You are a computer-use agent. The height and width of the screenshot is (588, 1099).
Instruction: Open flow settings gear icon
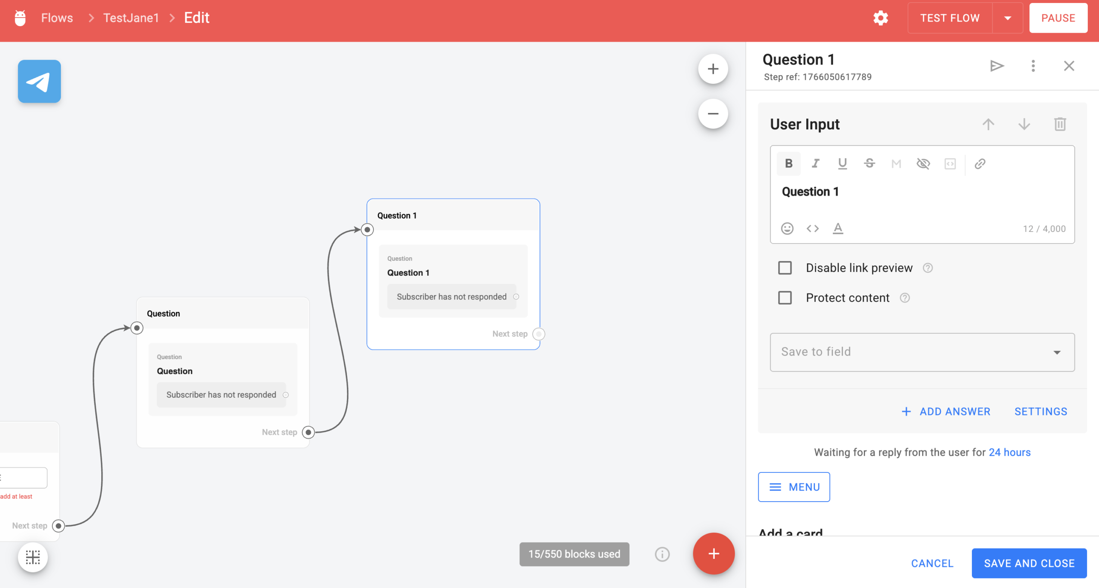[x=880, y=18]
